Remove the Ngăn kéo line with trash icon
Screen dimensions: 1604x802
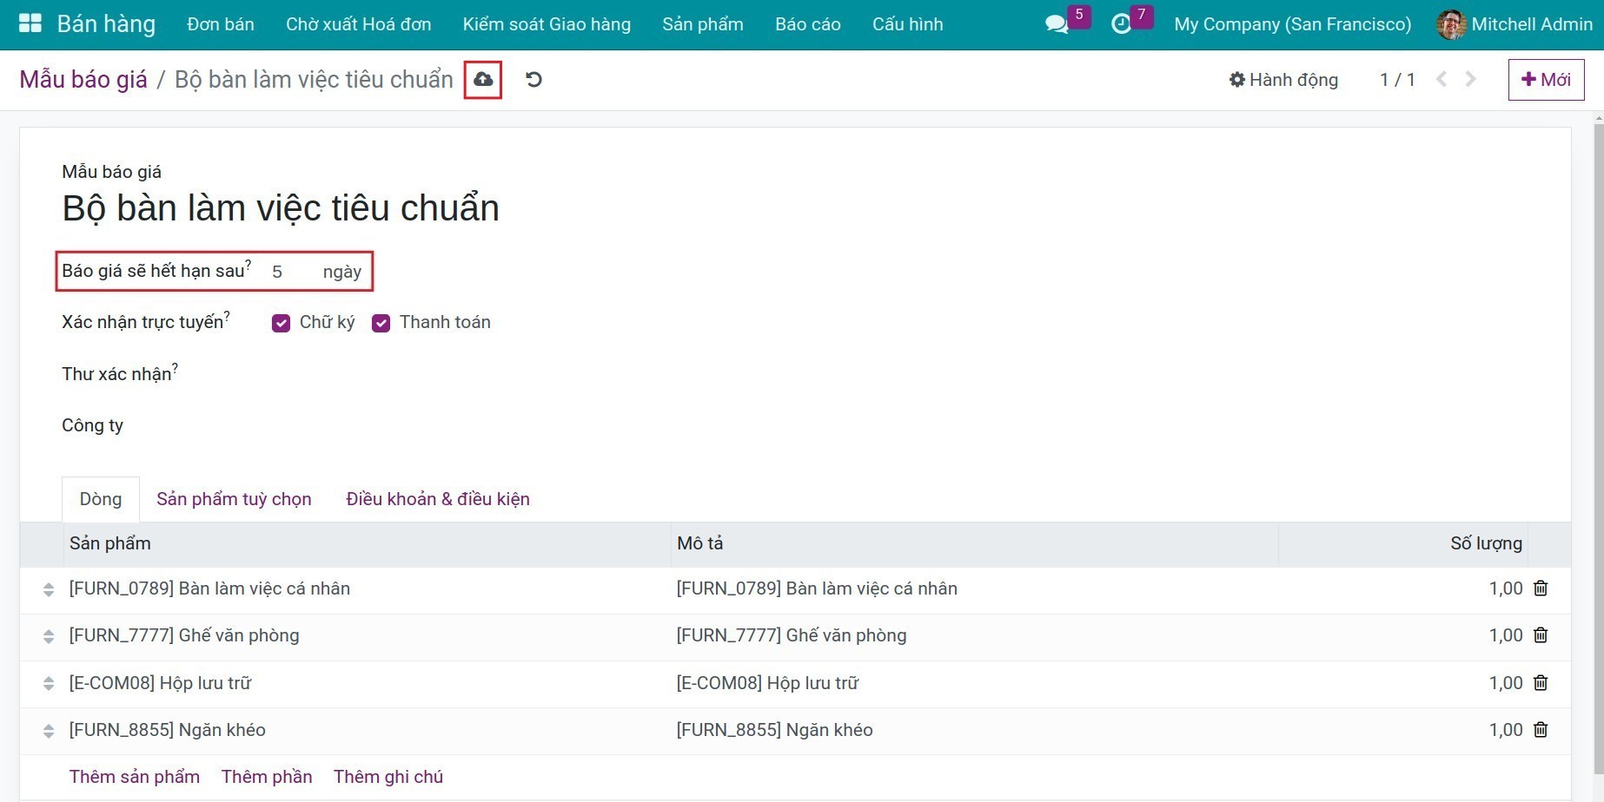click(x=1541, y=730)
